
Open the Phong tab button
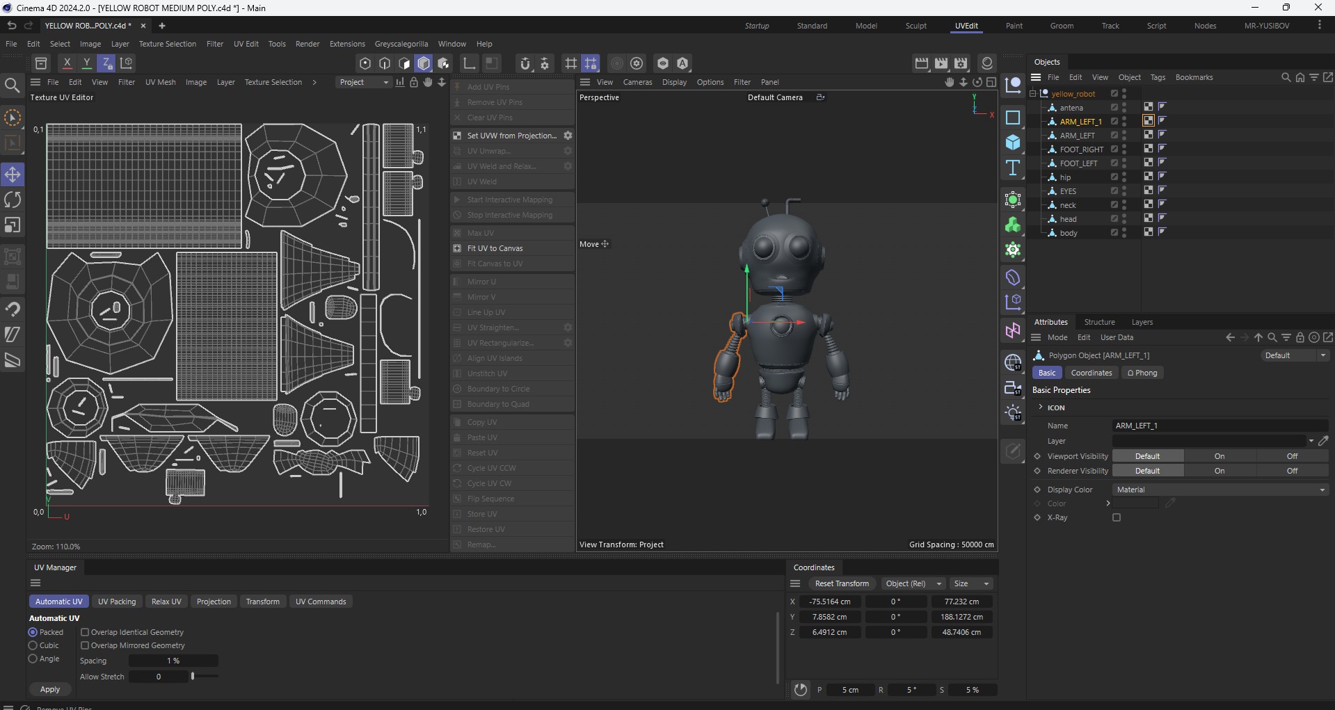coord(1142,373)
